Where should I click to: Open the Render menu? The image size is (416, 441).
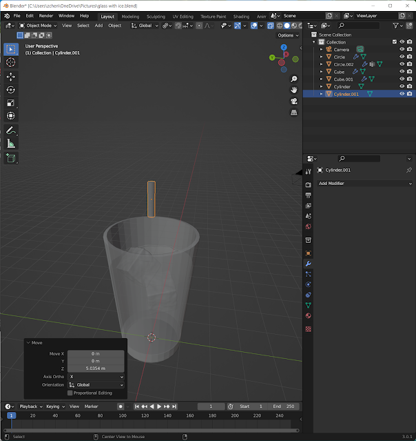pyautogui.click(x=46, y=15)
